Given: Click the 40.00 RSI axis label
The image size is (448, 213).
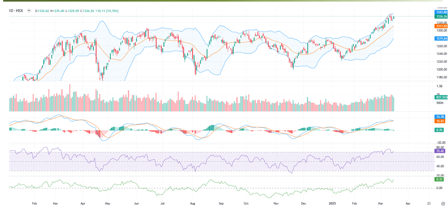Looking at the screenshot, I should click(x=440, y=166).
